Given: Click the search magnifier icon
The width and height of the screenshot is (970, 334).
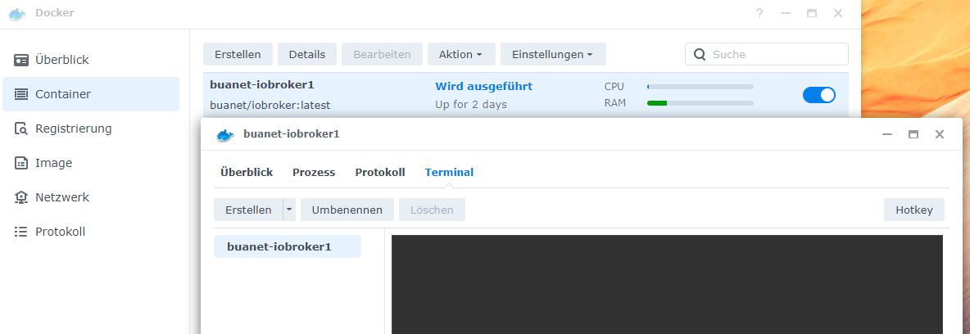Looking at the screenshot, I should coord(700,55).
